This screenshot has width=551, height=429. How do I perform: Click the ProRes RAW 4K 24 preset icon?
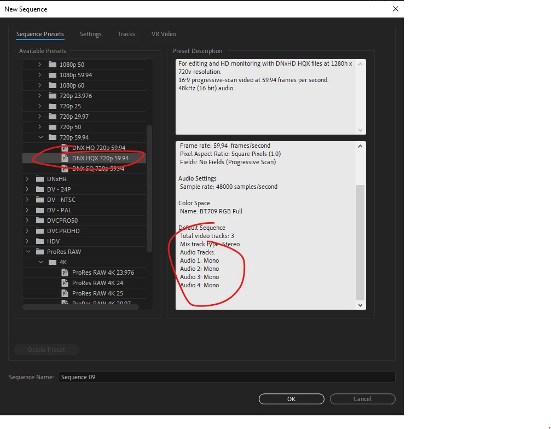(65, 283)
